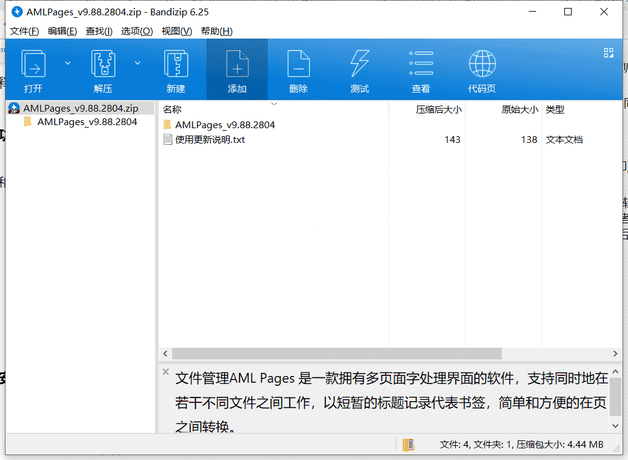Expand the dropdown arrow beside 解压
Screen dimensions: 628x460
click(137, 63)
